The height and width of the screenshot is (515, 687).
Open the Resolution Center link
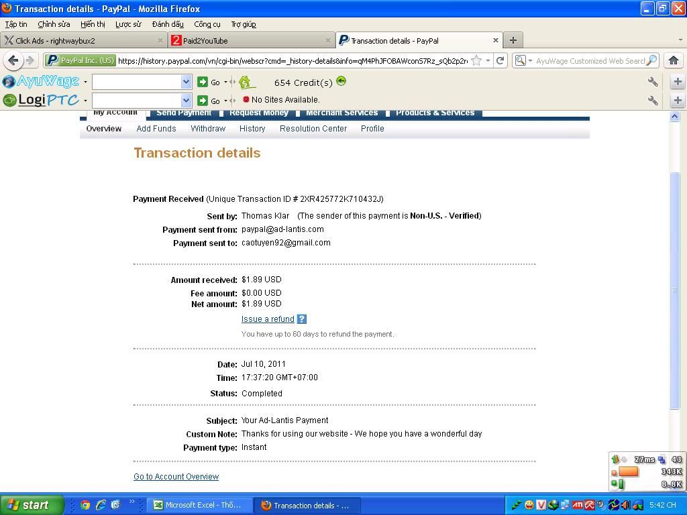pyautogui.click(x=313, y=129)
